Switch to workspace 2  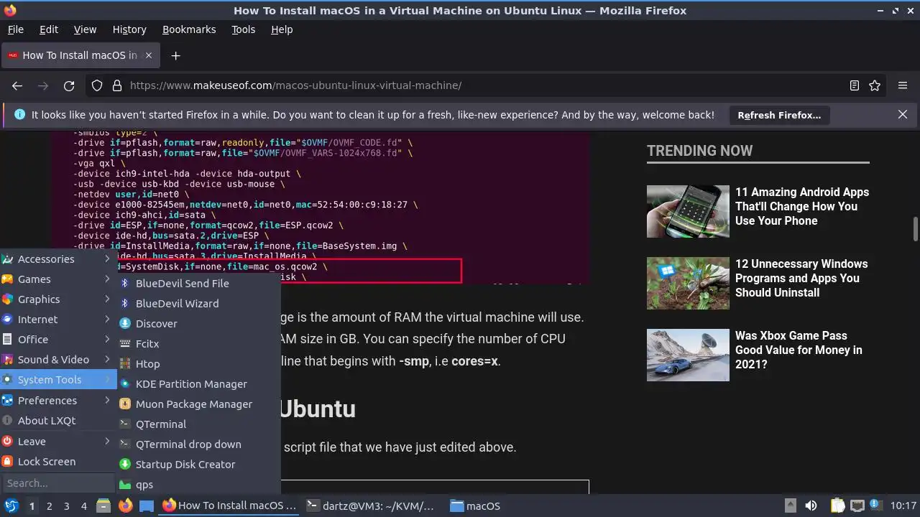(50, 506)
